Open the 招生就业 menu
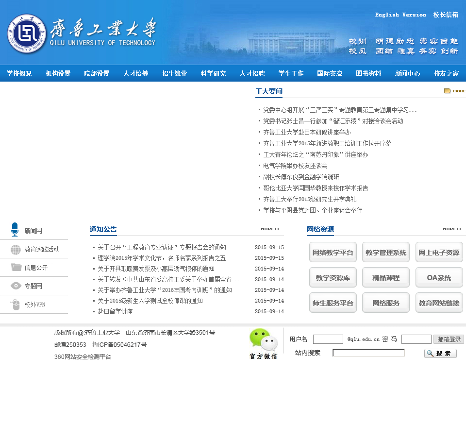 click(x=174, y=73)
